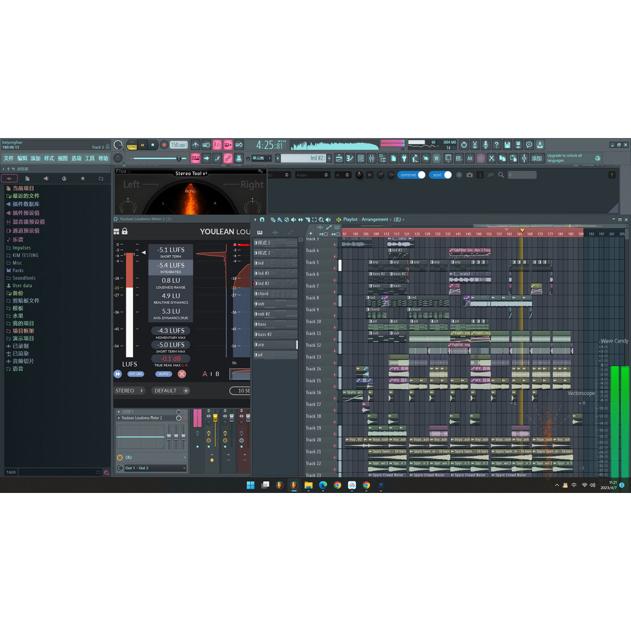
Task: Select the playlist snap magnet icon
Action: click(262, 220)
